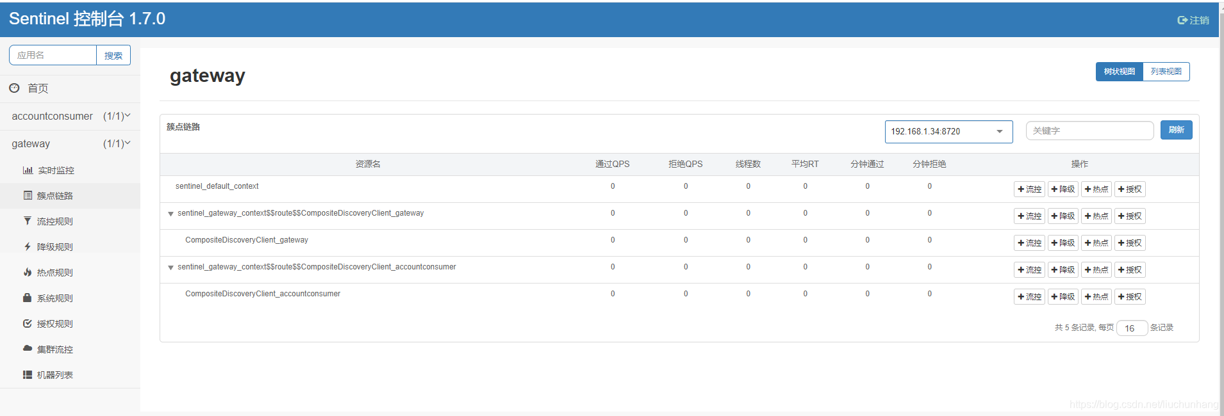This screenshot has height=416, width=1224.
Task: Add 授权 rule for CompositeDiscoveryClient_accountconsumer child row
Action: coord(1130,297)
